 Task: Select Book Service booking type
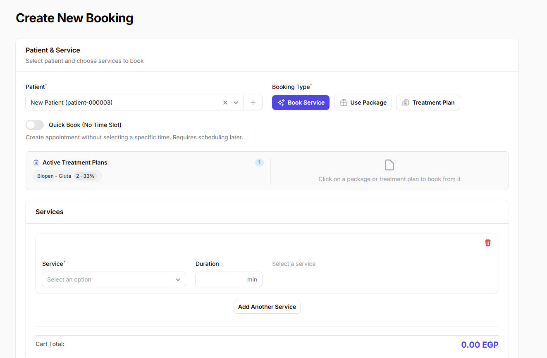point(301,103)
